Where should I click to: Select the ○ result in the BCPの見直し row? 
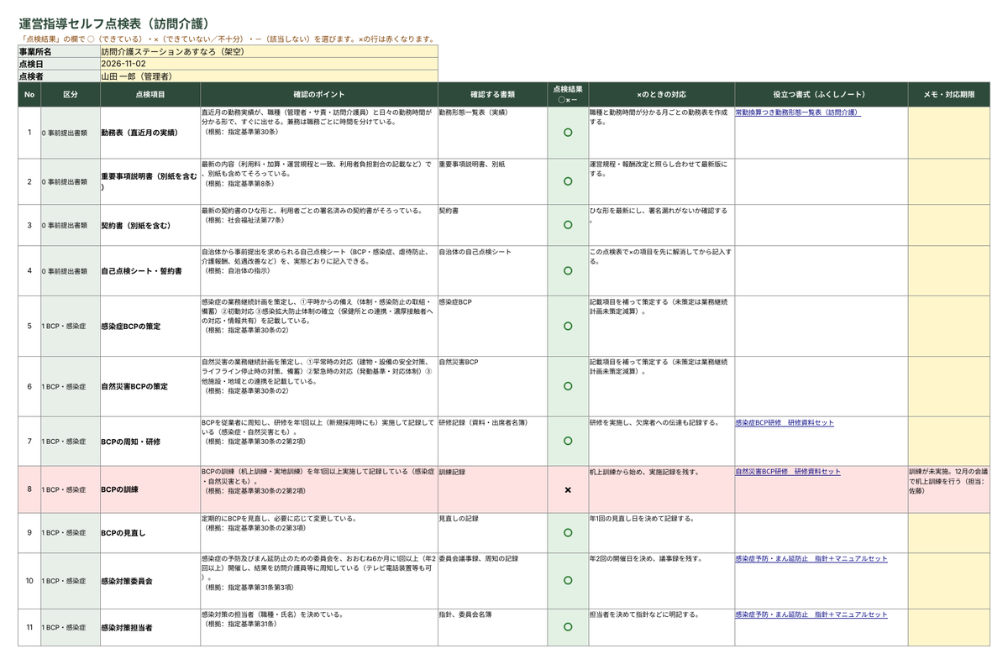[x=568, y=533]
